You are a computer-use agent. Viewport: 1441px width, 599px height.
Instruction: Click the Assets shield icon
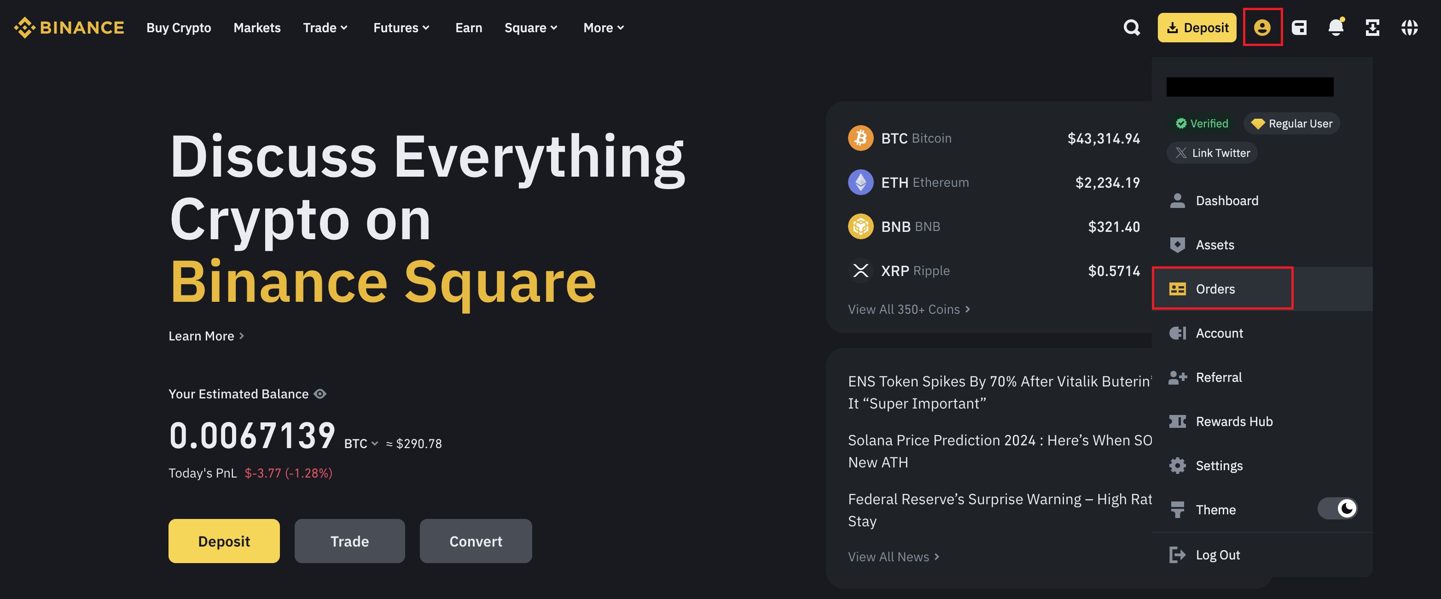1177,245
